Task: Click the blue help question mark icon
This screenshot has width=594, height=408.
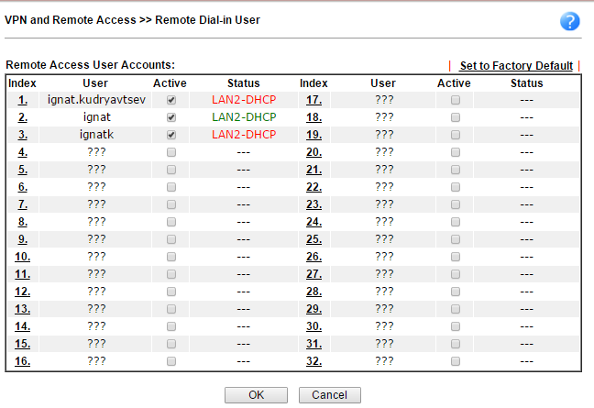Action: tap(569, 22)
